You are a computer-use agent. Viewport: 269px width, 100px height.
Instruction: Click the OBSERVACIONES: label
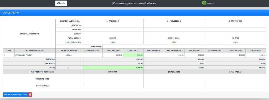[x=42, y=79]
